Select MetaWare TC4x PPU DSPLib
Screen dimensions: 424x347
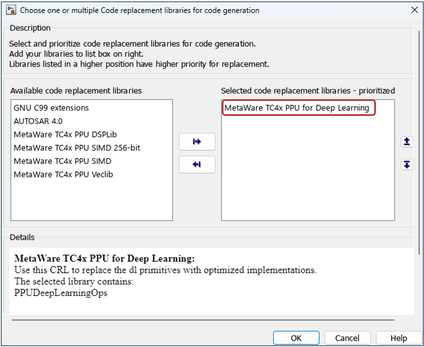[x=65, y=135]
